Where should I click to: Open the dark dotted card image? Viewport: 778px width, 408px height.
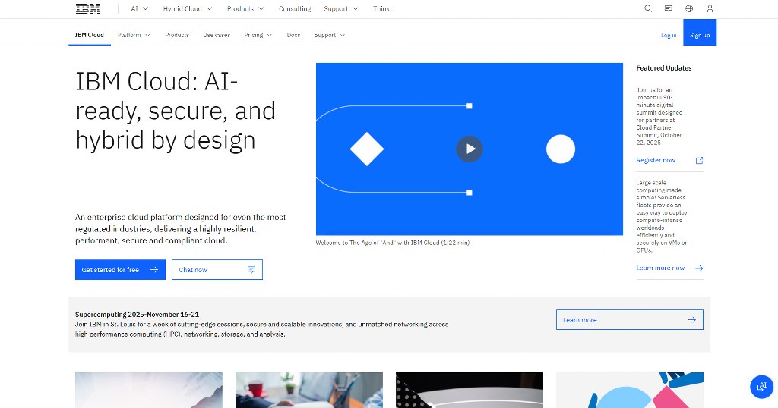[470, 390]
